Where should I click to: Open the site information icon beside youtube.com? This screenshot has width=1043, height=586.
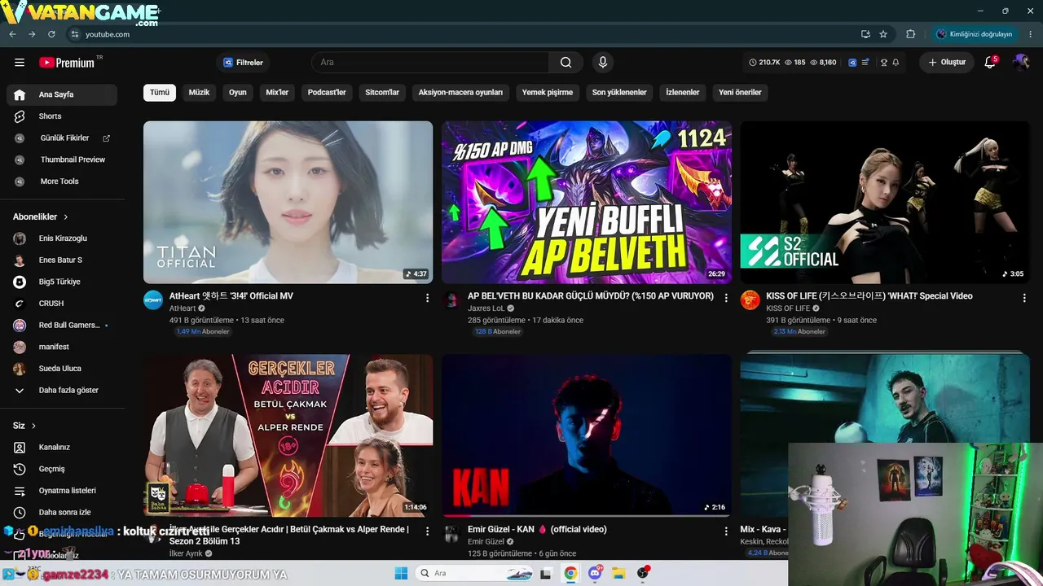pyautogui.click(x=74, y=34)
